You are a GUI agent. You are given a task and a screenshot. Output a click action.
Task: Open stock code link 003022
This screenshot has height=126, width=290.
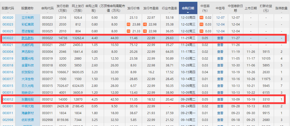click(x=8, y=38)
